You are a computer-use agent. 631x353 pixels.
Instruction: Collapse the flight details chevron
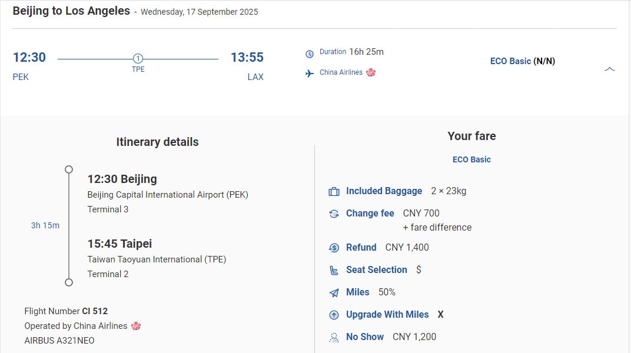(610, 69)
